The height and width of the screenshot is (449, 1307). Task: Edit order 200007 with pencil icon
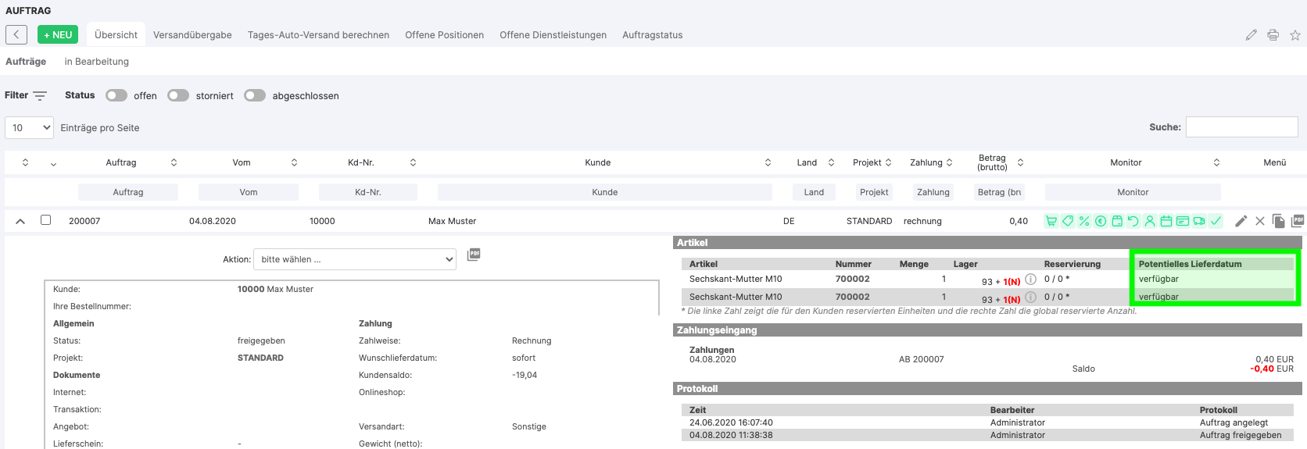[x=1241, y=221]
